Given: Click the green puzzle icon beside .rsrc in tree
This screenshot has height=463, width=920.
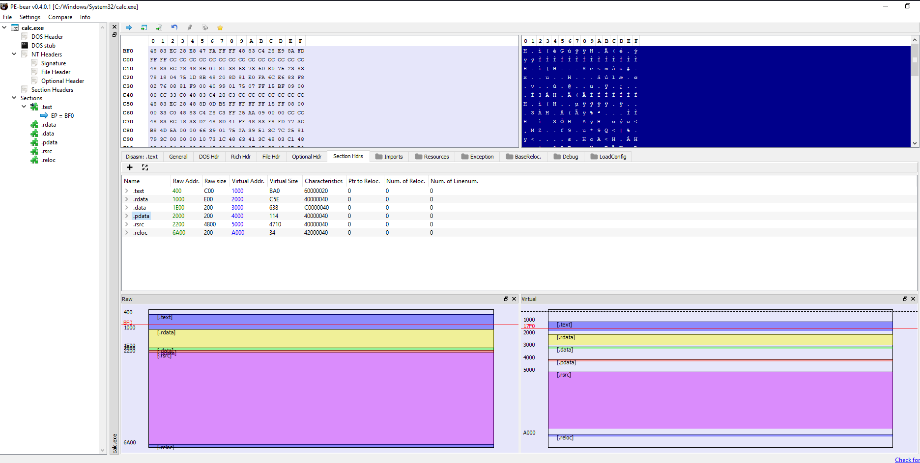Looking at the screenshot, I should [x=34, y=151].
